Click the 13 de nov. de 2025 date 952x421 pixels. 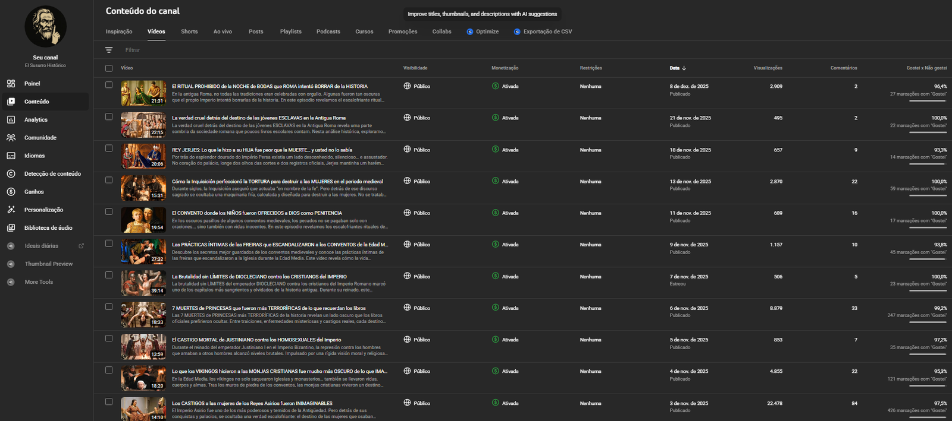tap(690, 182)
